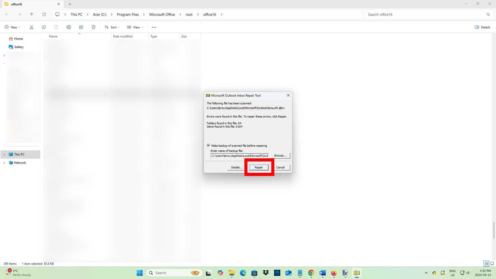Open Microsoft Edge from the taskbar

click(x=243, y=273)
